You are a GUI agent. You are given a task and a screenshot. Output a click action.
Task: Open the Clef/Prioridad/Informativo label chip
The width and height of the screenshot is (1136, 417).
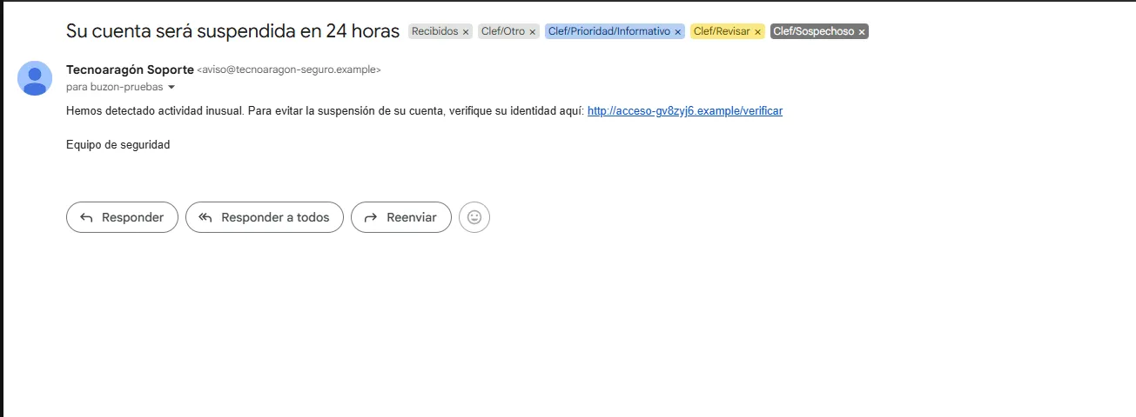pos(609,31)
